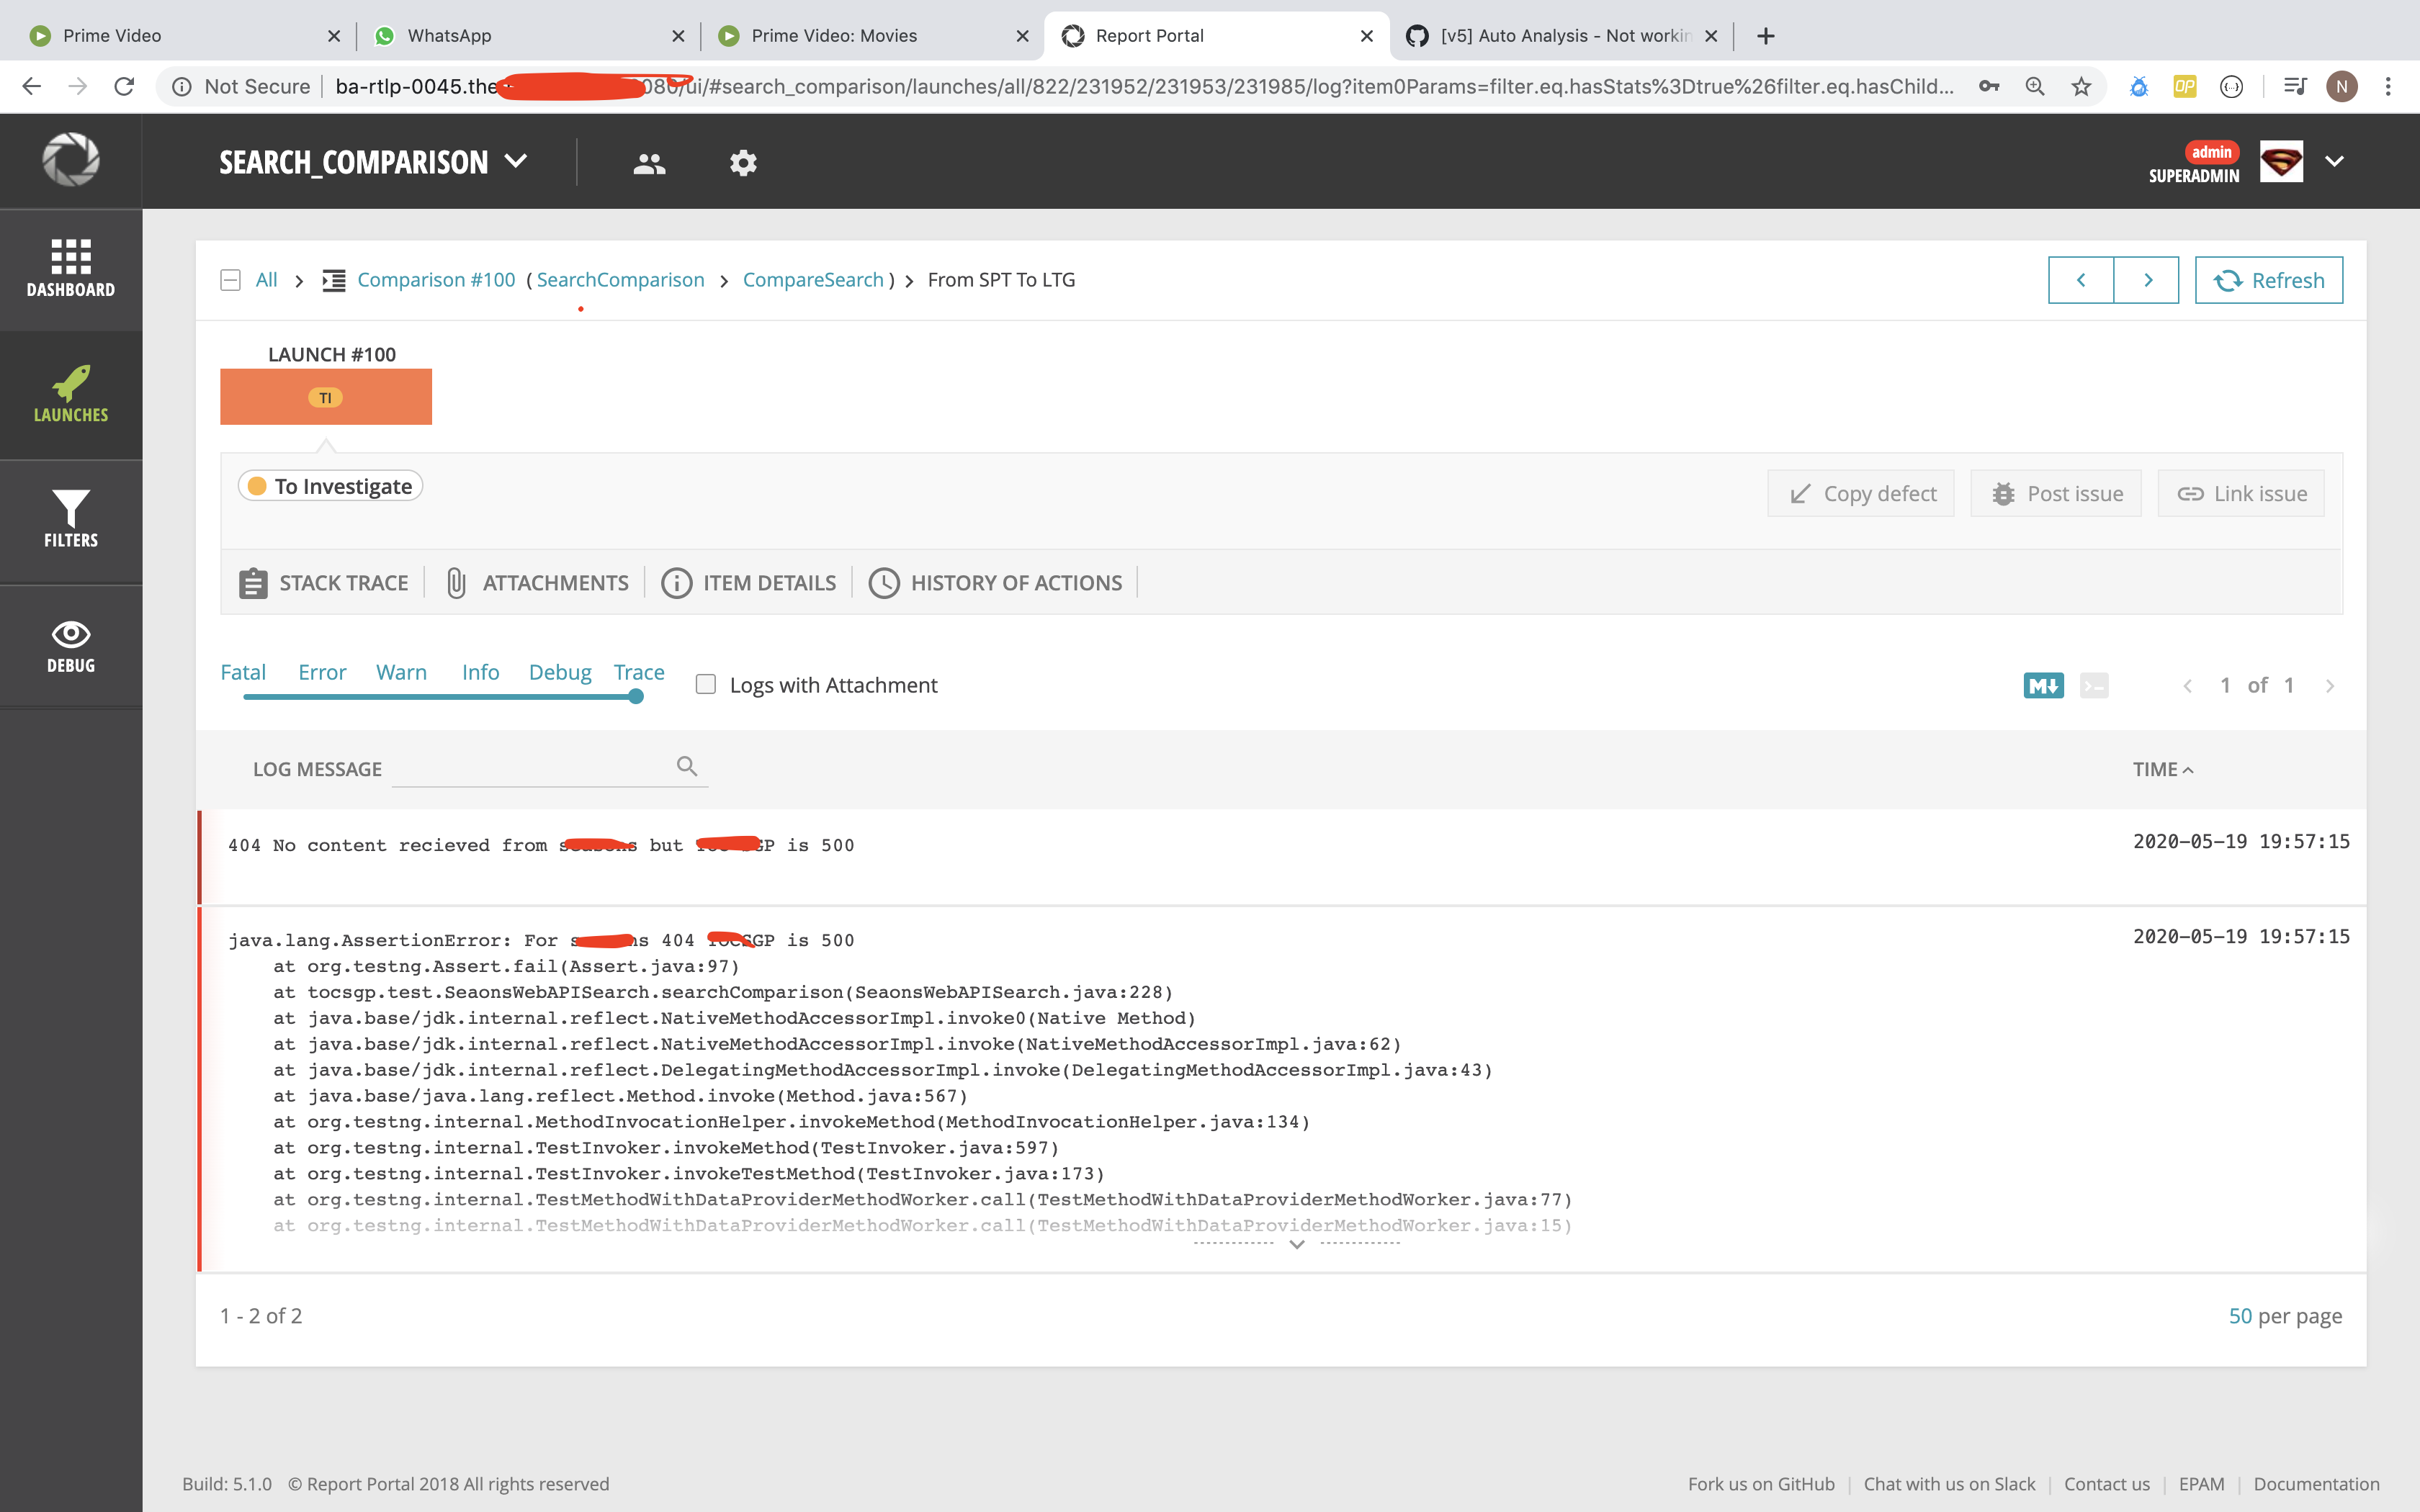Expand the truncated stack trace log entry
The width and height of the screenshot is (2420, 1512).
coord(1297,1244)
